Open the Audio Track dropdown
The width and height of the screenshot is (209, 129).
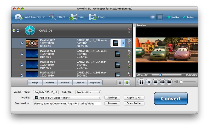coord(46,92)
